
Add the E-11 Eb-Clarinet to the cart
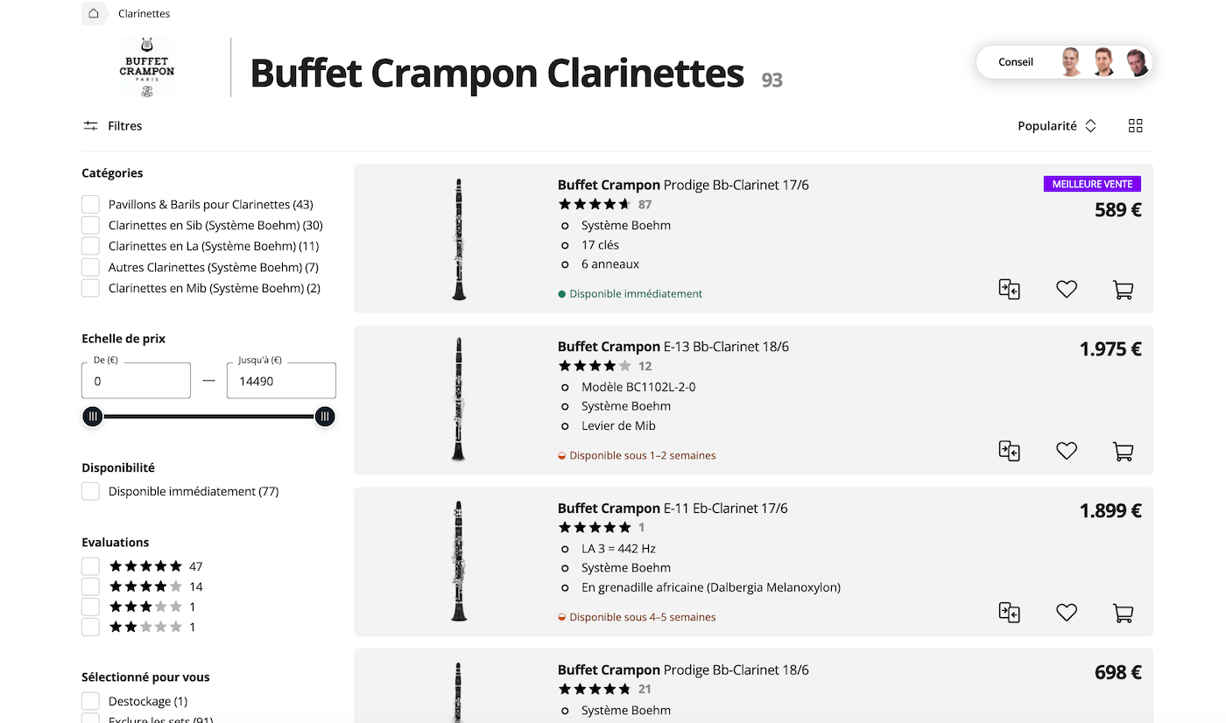(1124, 613)
